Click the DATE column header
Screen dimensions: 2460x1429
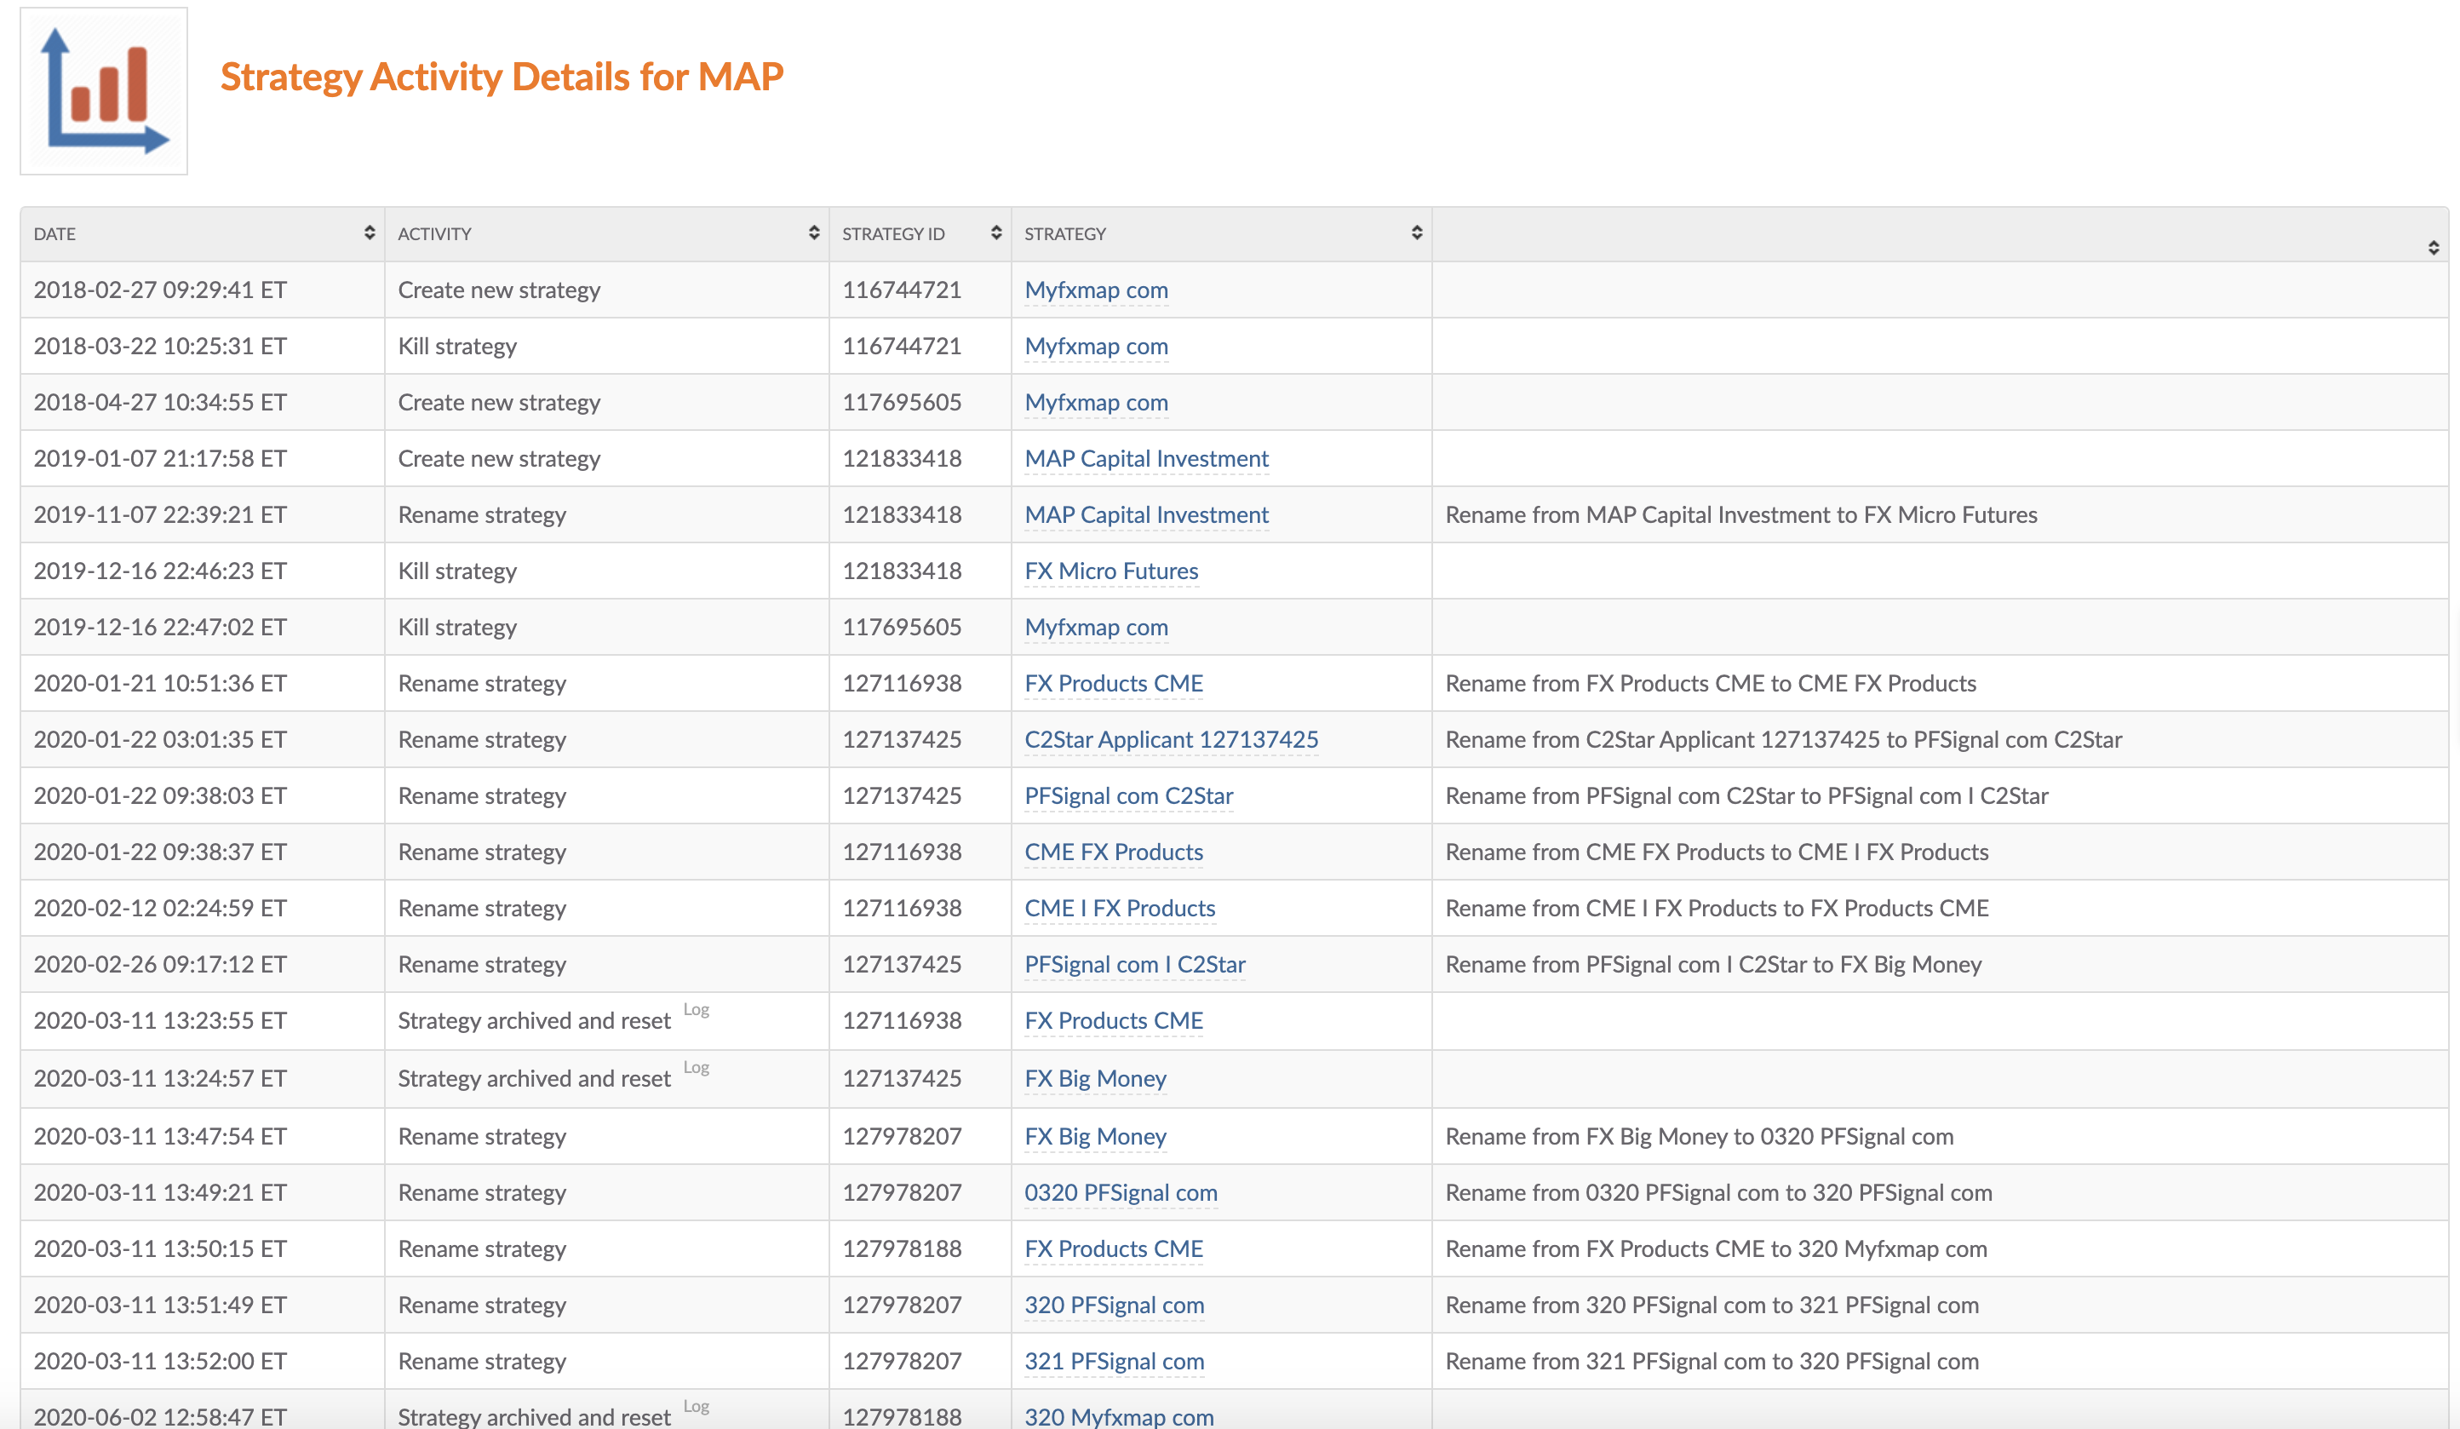[x=54, y=234]
